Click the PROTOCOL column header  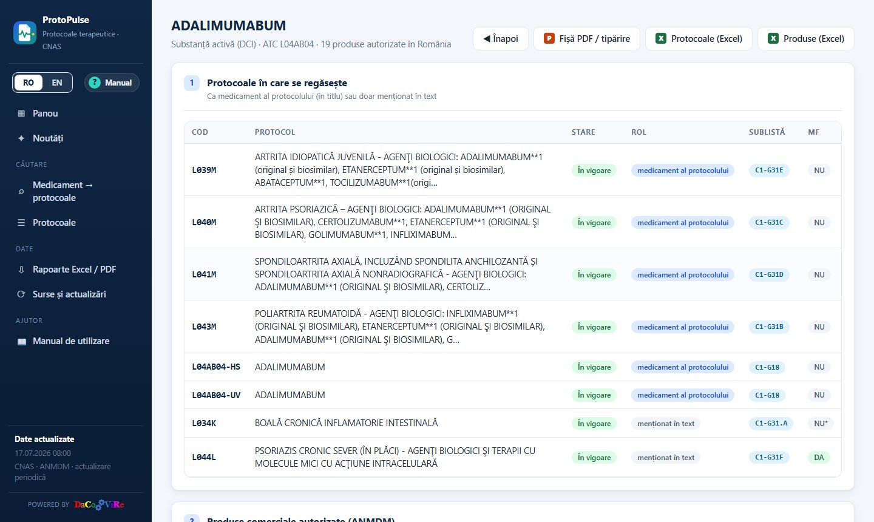point(275,132)
